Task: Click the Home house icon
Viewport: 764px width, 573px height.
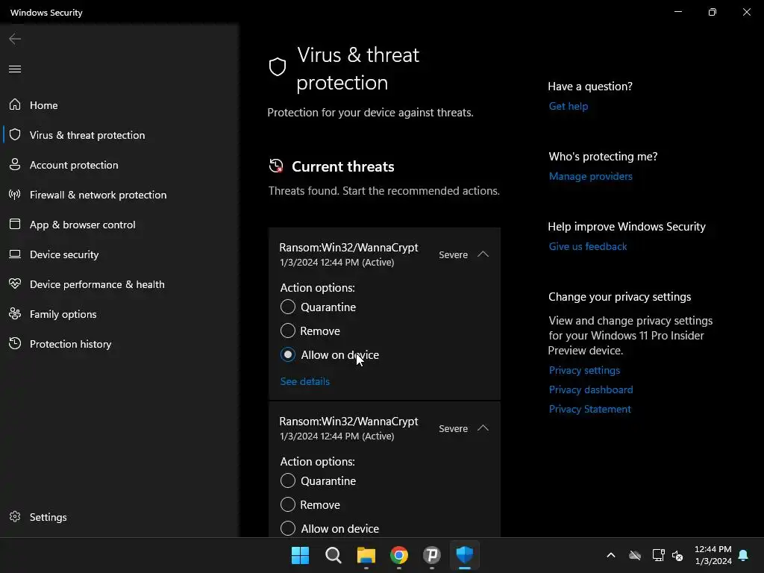Action: click(15, 104)
